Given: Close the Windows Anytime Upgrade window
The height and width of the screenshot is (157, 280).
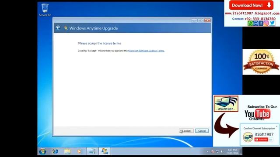Looking at the screenshot, I should [x=207, y=20].
